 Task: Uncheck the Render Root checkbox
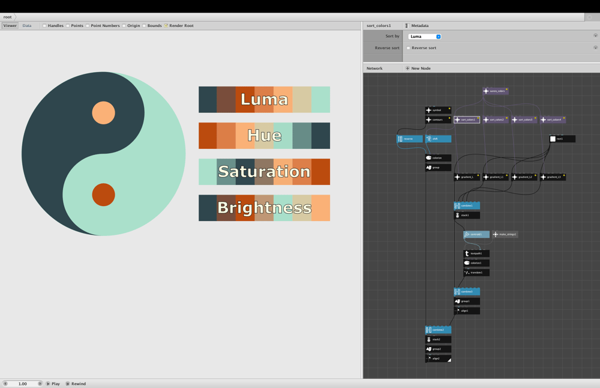tap(166, 26)
